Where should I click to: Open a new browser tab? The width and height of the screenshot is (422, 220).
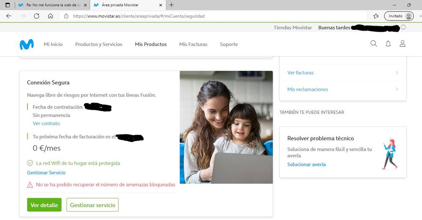tap(171, 5)
